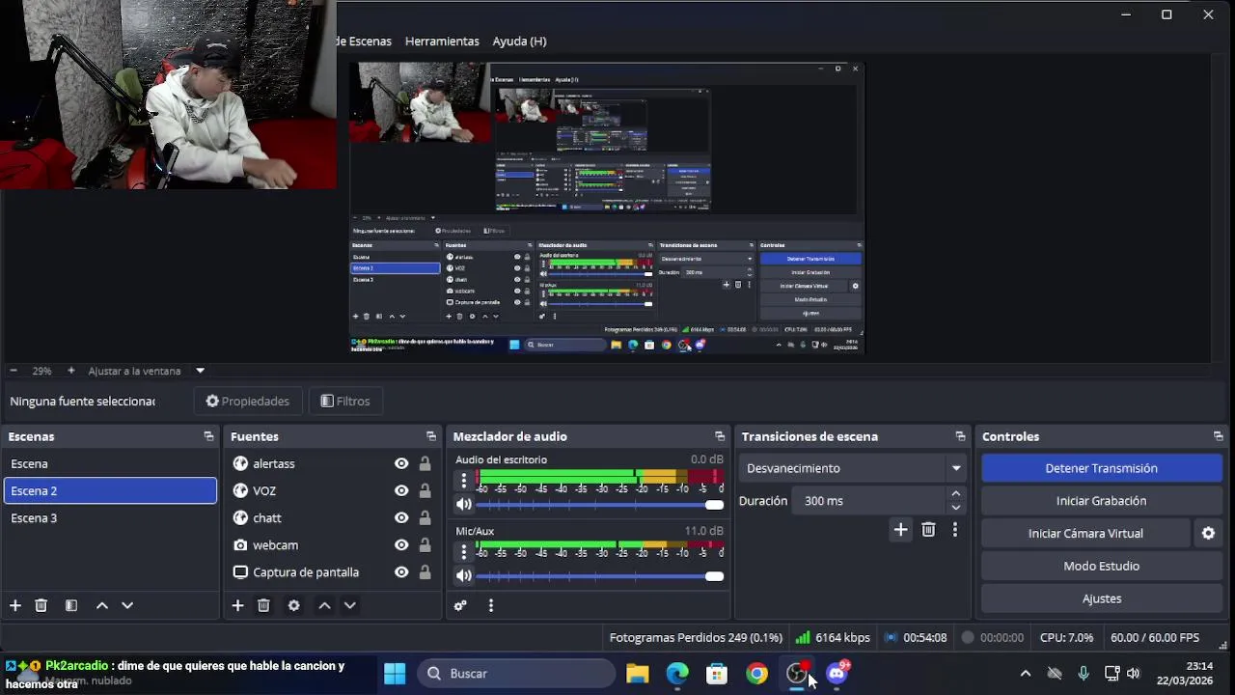Undock the Fuentes panel with its float icon
Viewport: 1235px width, 695px height.
(431, 436)
